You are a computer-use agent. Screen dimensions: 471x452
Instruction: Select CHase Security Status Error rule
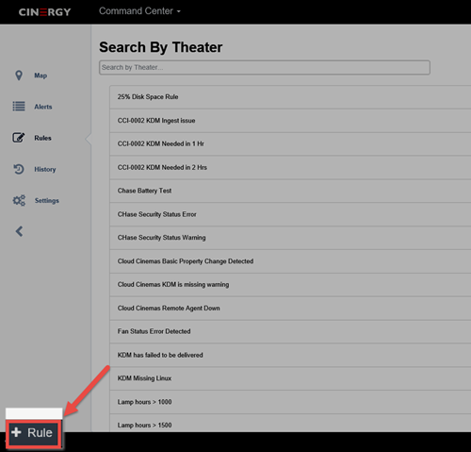(290, 214)
